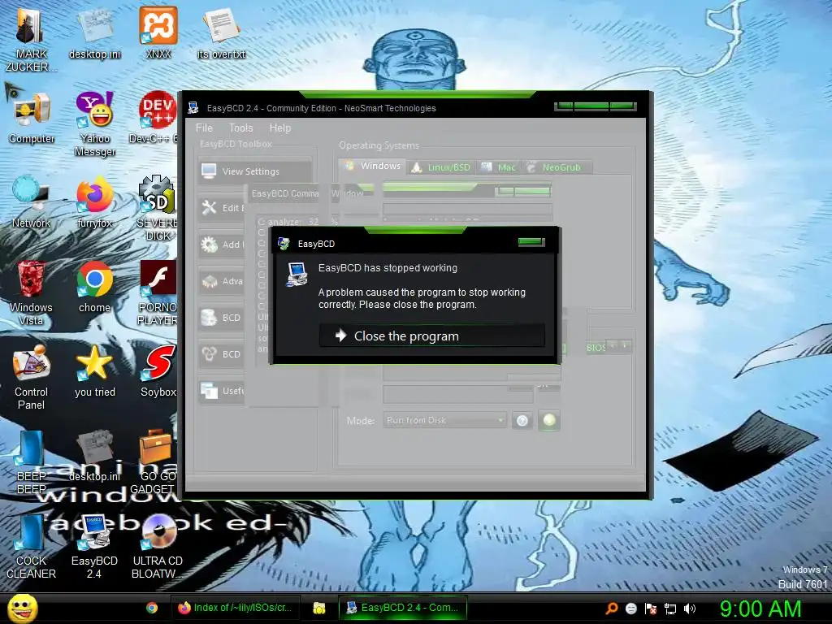The image size is (832, 624).
Task: Switch to the Mac tab
Action: [x=498, y=167]
